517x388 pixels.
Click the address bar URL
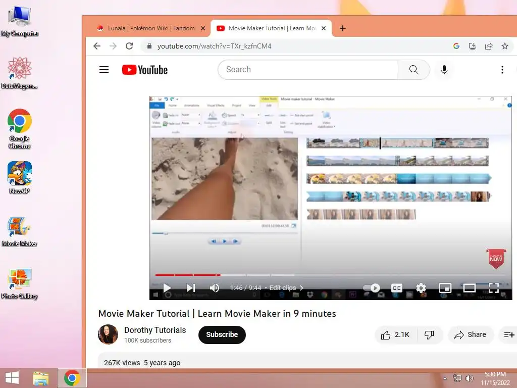click(x=214, y=46)
